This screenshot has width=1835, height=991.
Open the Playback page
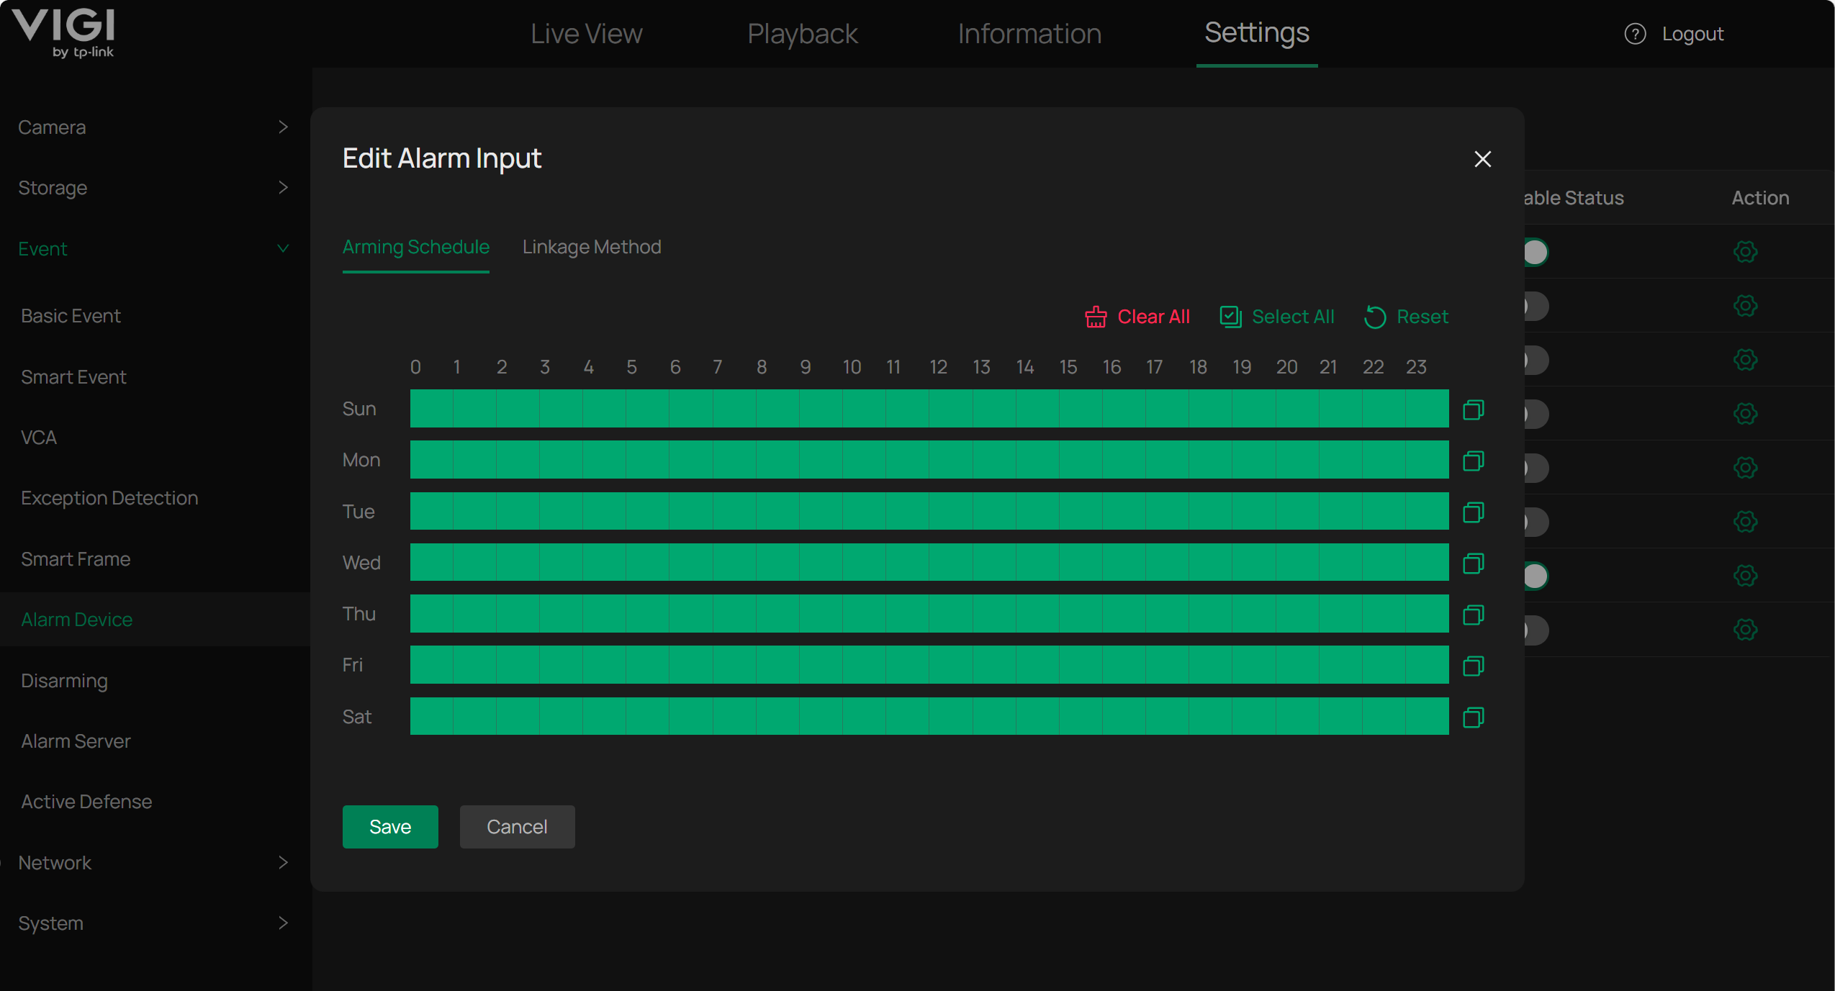[x=801, y=34]
